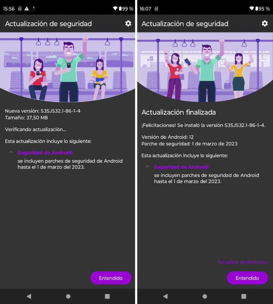Tap battery 99 % indicator in status bar
This screenshot has width=273, height=304.
[126, 9]
